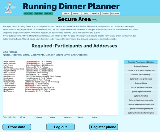Click the Register phone button
160x132 pixels.
[x=103, y=127]
